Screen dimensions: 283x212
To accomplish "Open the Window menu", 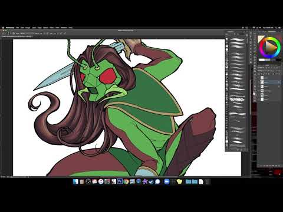I will point(64,28).
